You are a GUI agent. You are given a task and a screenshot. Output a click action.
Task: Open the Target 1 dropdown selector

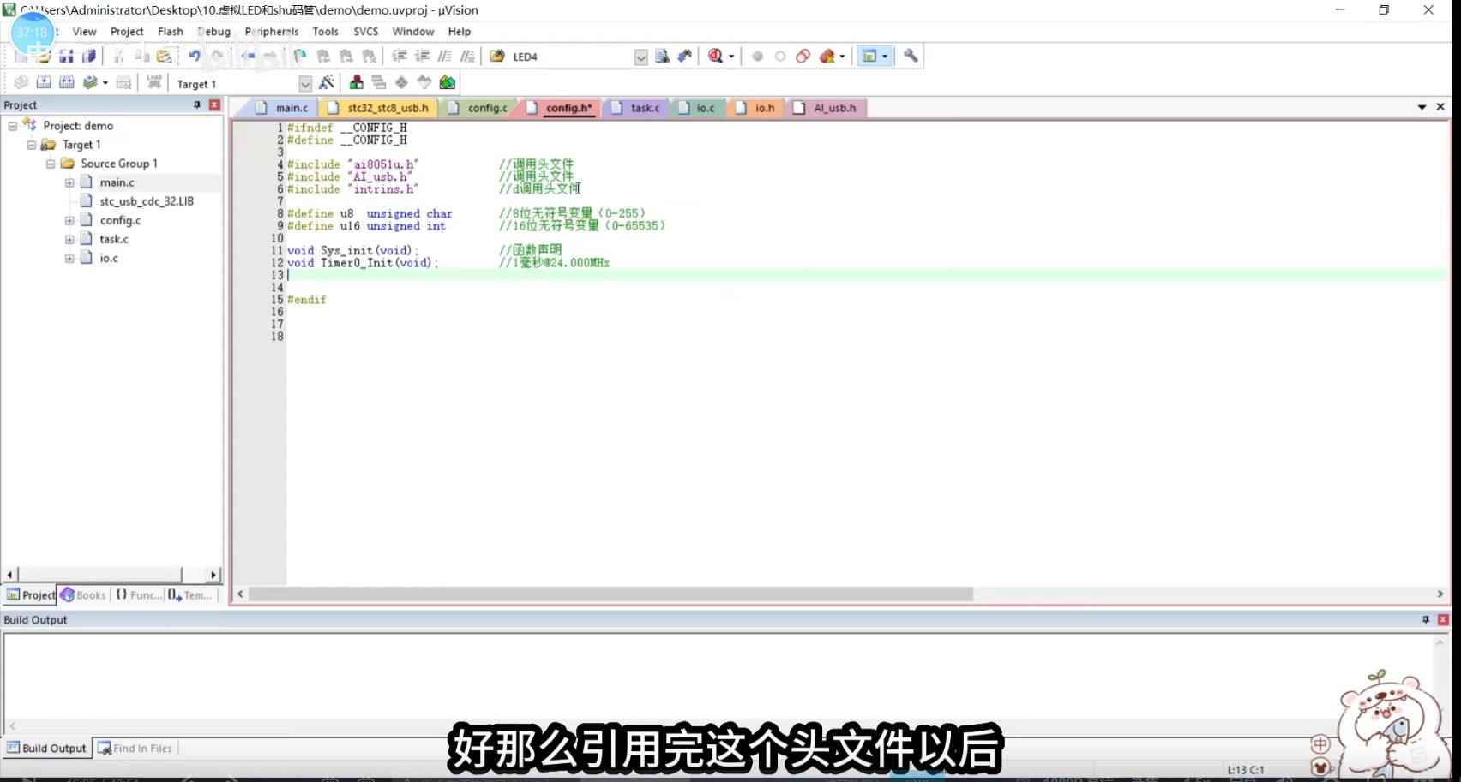tap(304, 83)
